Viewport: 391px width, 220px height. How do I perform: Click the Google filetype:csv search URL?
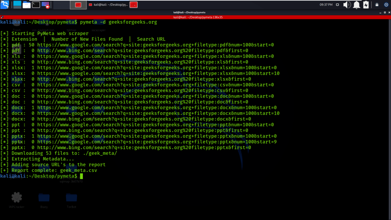(x=155, y=85)
